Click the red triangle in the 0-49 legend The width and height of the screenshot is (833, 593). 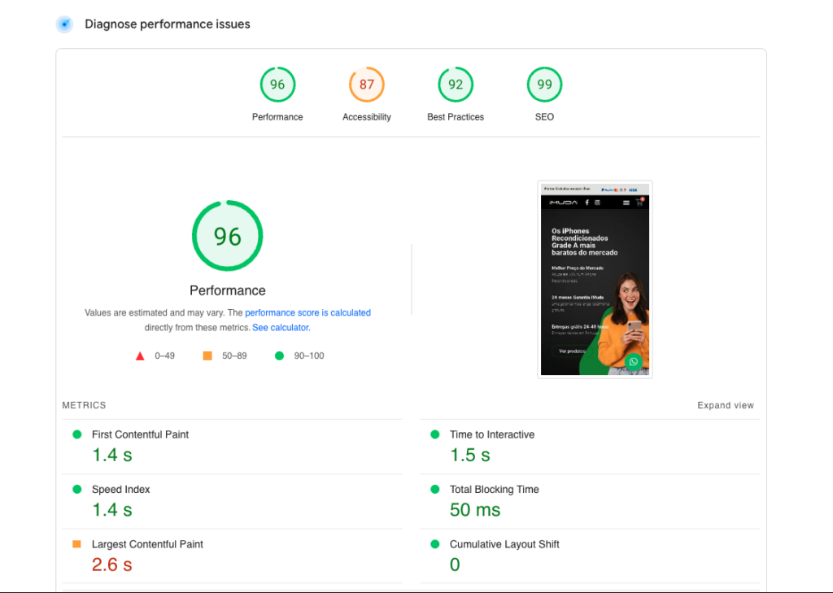pyautogui.click(x=140, y=355)
